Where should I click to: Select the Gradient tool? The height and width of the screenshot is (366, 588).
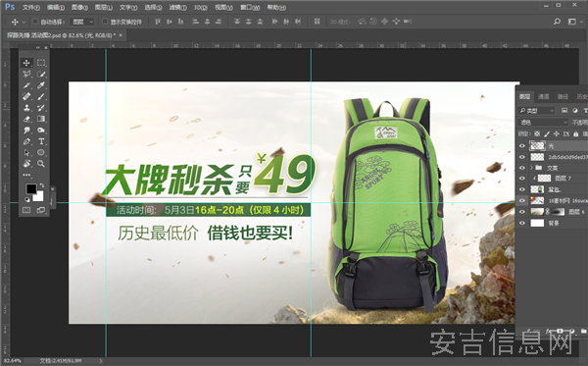click(41, 119)
